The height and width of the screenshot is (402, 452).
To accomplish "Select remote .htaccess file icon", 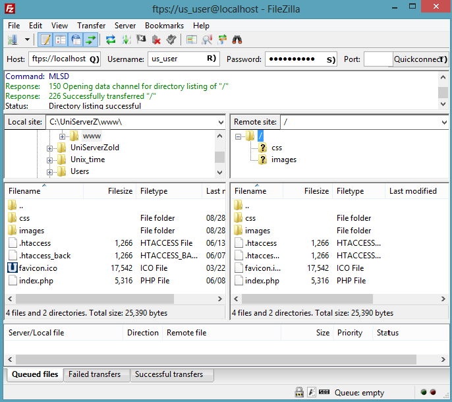I will click(x=239, y=243).
